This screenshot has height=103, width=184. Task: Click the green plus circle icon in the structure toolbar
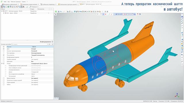(8, 7)
